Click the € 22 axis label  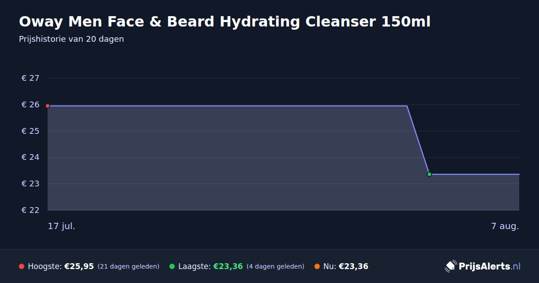pyautogui.click(x=31, y=210)
